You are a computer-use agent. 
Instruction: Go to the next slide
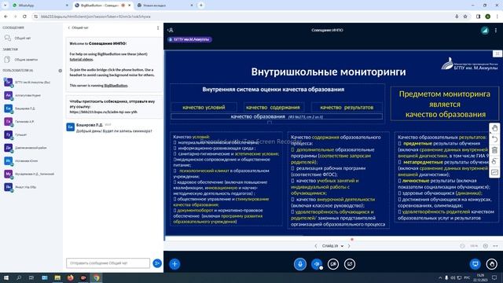coord(349,246)
